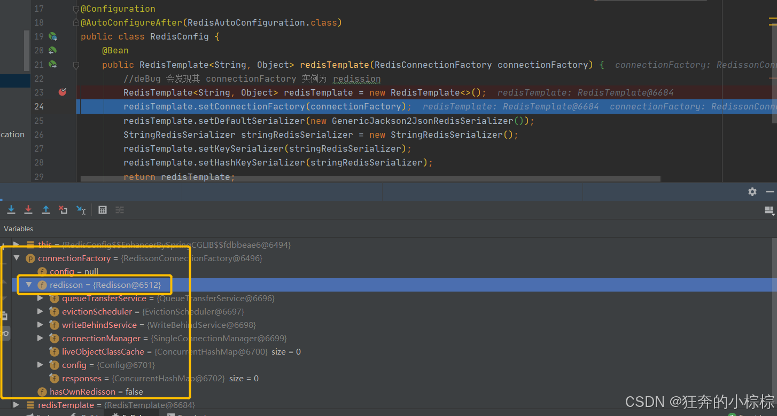Click the field icon beside hasOwnRedisson
777x416 pixels.
point(42,392)
